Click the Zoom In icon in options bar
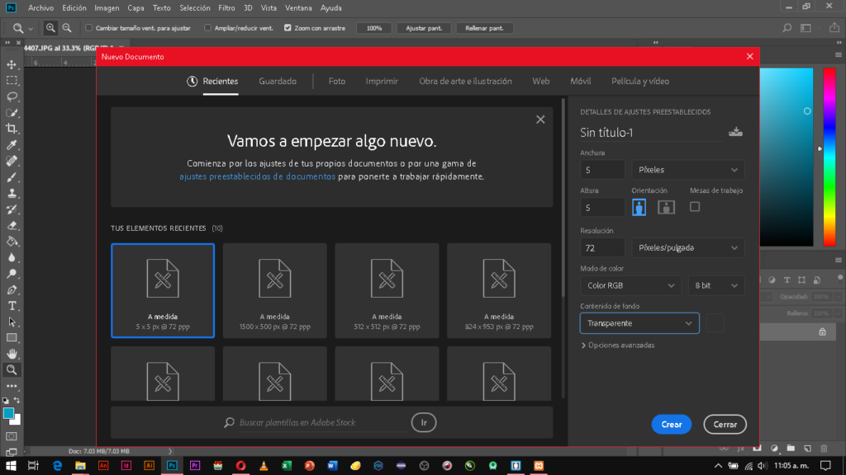The height and width of the screenshot is (475, 846). click(50, 28)
